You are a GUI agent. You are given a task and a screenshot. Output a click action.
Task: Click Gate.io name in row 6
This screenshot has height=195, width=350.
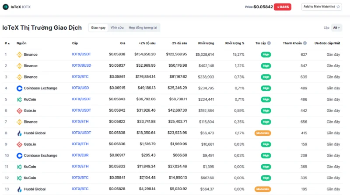[30, 111]
